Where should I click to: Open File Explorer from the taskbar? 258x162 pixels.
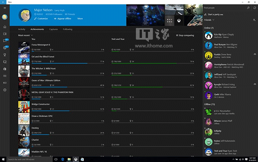(x=69, y=159)
